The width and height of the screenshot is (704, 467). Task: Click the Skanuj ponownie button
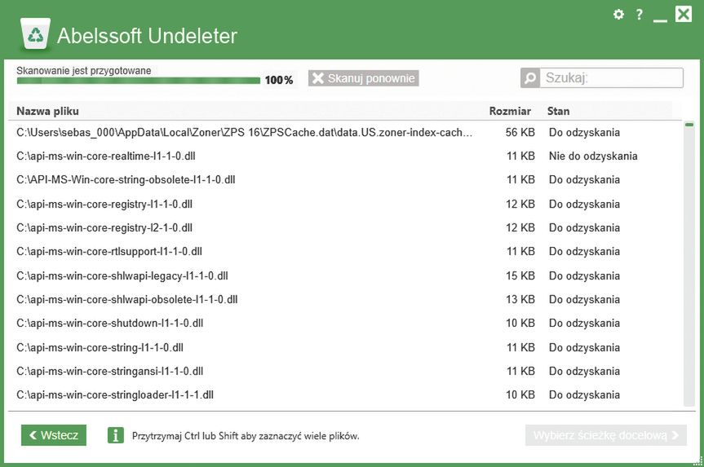coord(363,78)
